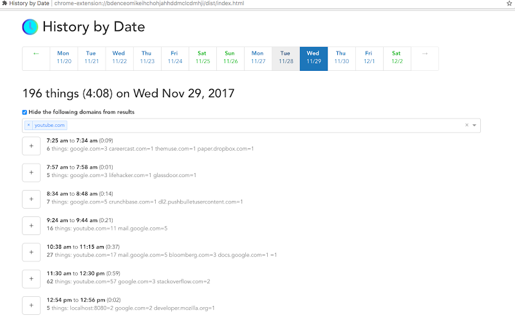The width and height of the screenshot is (515, 322).
Task: Expand the 7:57 am to 7:58 am entry
Action: [31, 173]
